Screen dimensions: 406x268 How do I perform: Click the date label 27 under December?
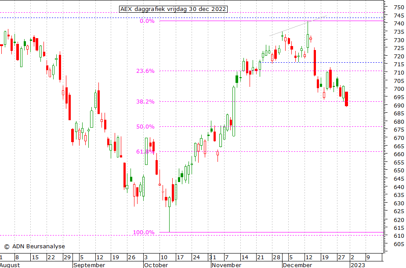pyautogui.click(x=341, y=257)
